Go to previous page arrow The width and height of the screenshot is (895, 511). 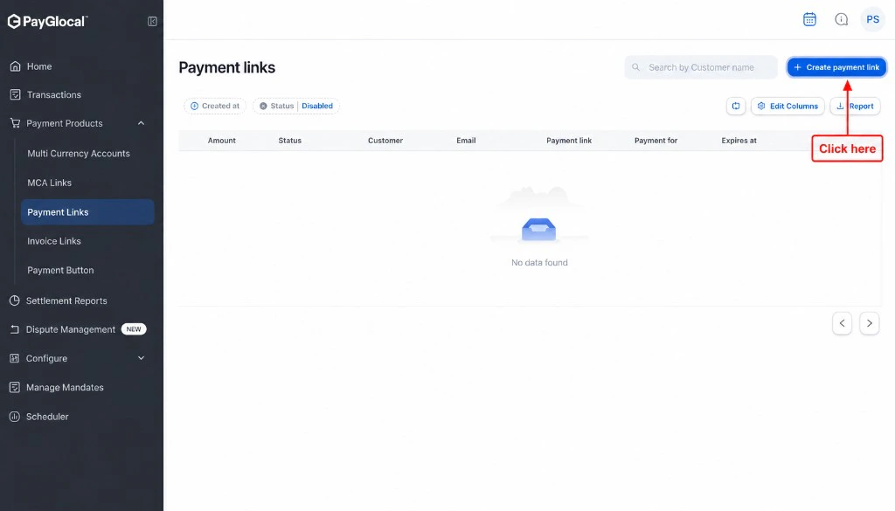pyautogui.click(x=842, y=323)
